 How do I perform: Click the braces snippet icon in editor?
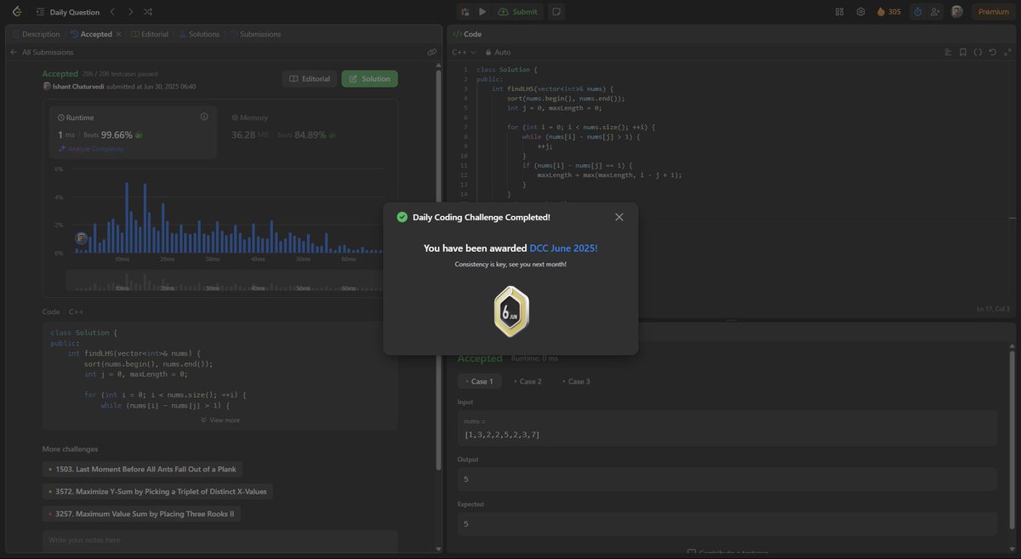(x=978, y=52)
